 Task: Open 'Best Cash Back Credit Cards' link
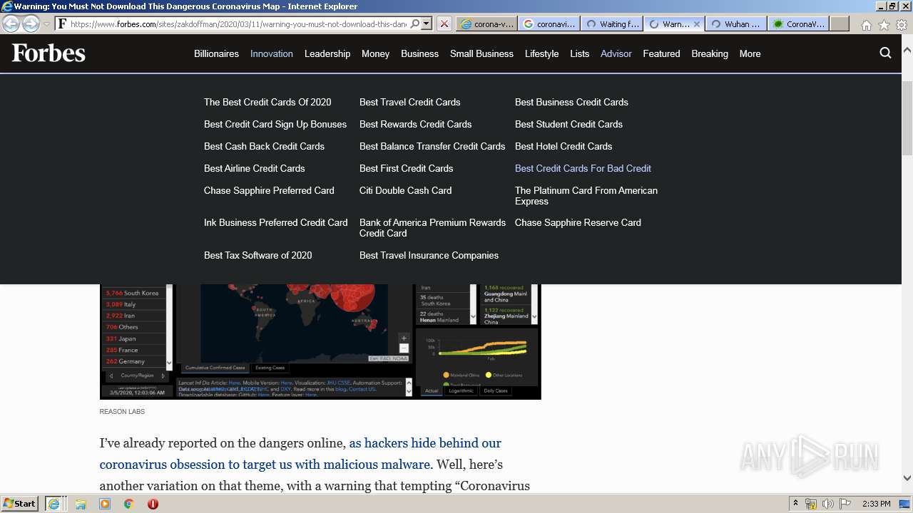pos(264,146)
